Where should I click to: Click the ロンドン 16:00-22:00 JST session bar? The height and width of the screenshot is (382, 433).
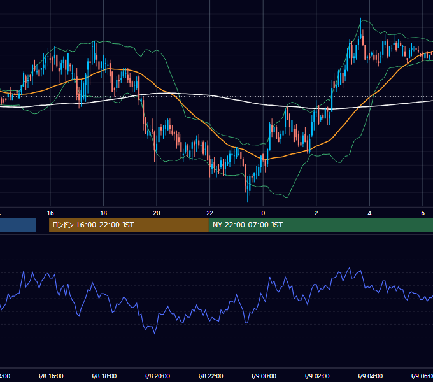tap(129, 225)
